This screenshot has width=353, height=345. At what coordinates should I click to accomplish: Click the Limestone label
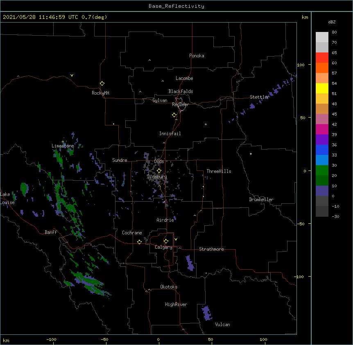click(63, 146)
